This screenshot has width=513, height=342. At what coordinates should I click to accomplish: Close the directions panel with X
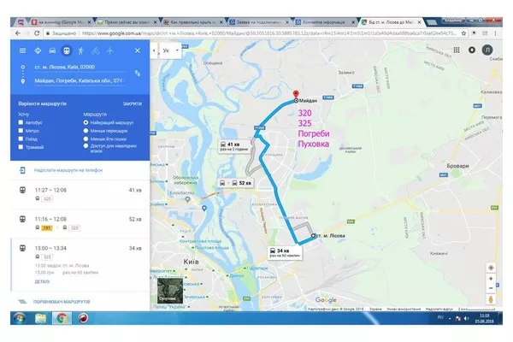click(x=137, y=50)
